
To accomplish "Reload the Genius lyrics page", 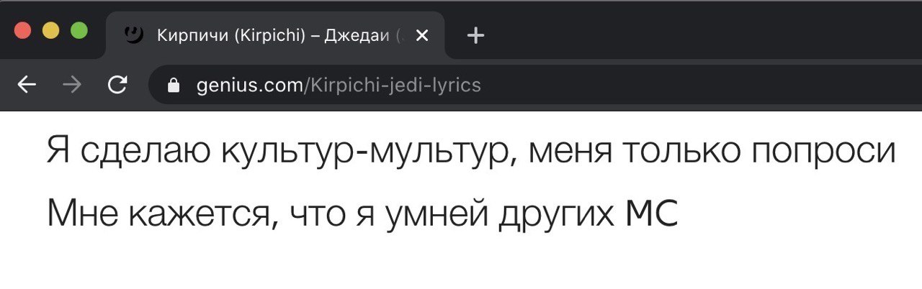I will [x=117, y=86].
